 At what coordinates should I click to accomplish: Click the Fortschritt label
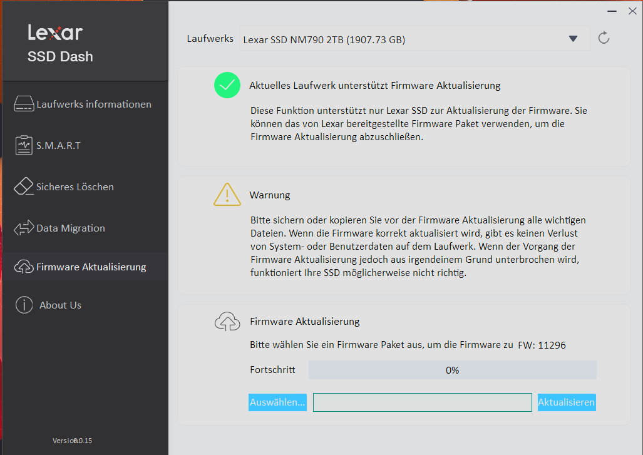coord(272,370)
